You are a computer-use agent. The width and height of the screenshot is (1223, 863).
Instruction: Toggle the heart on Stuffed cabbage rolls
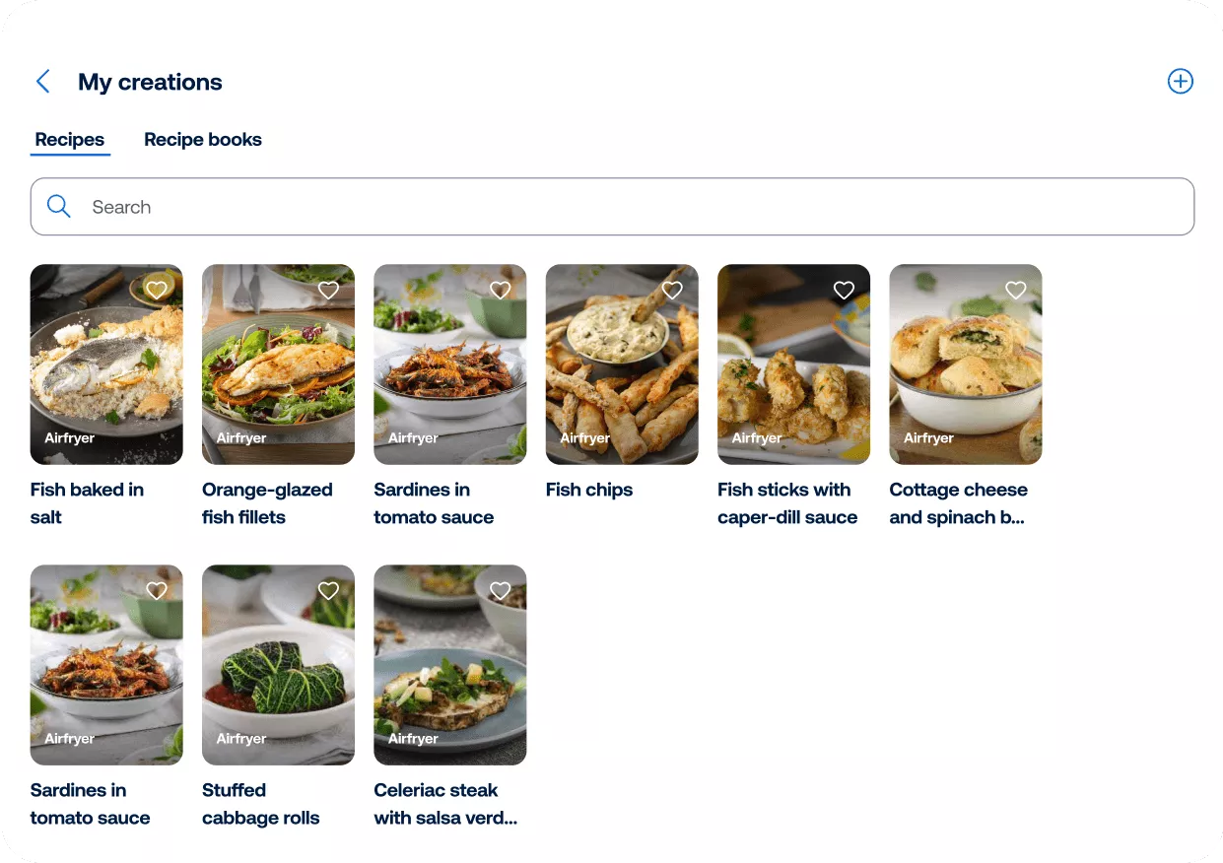328,590
